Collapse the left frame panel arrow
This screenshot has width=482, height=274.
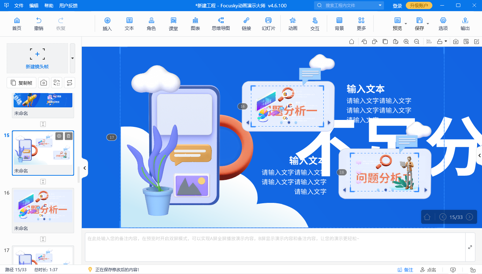(x=85, y=168)
